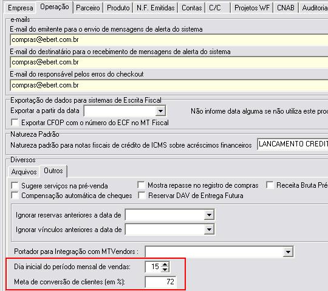
Task: Switch to the Arquivos sub-tab
Action: tap(24, 172)
